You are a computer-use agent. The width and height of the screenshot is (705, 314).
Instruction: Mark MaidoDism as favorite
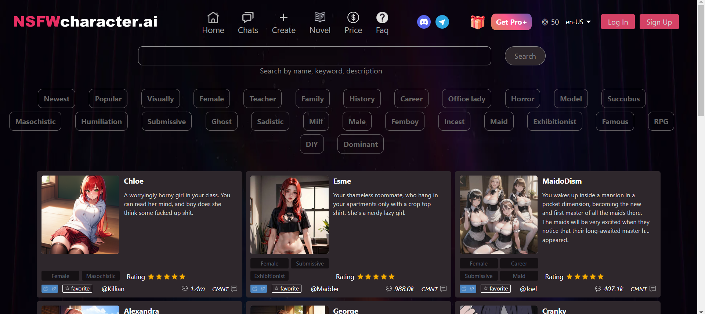(496, 289)
